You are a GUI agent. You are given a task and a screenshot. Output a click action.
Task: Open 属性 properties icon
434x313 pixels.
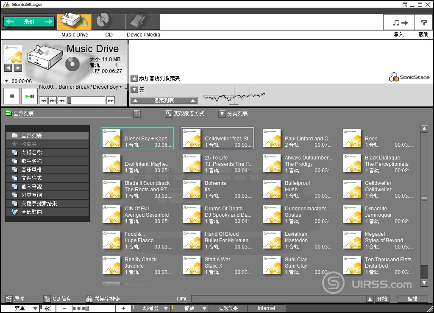(x=9, y=299)
